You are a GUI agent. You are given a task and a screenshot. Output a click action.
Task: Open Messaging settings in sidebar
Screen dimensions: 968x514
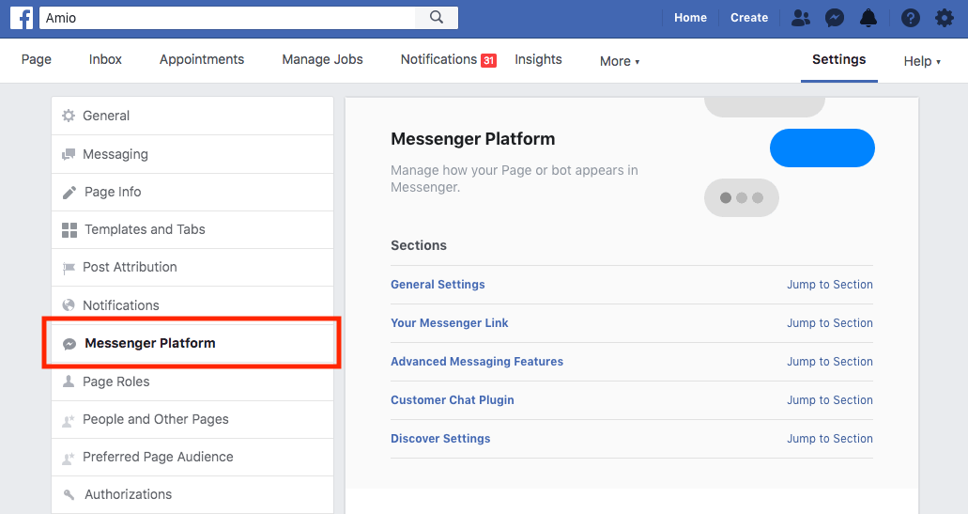[x=192, y=154]
